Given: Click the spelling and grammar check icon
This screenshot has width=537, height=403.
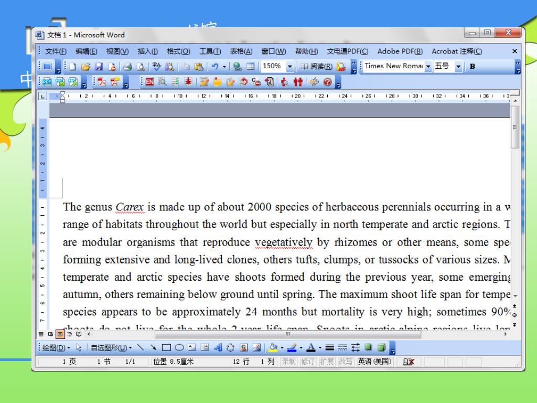Looking at the screenshot, I should (156, 67).
